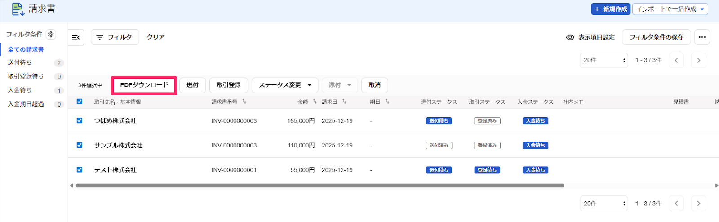This screenshot has height=222, width=719.
Task: Click the 社内メモ column header
Action: pyautogui.click(x=573, y=102)
